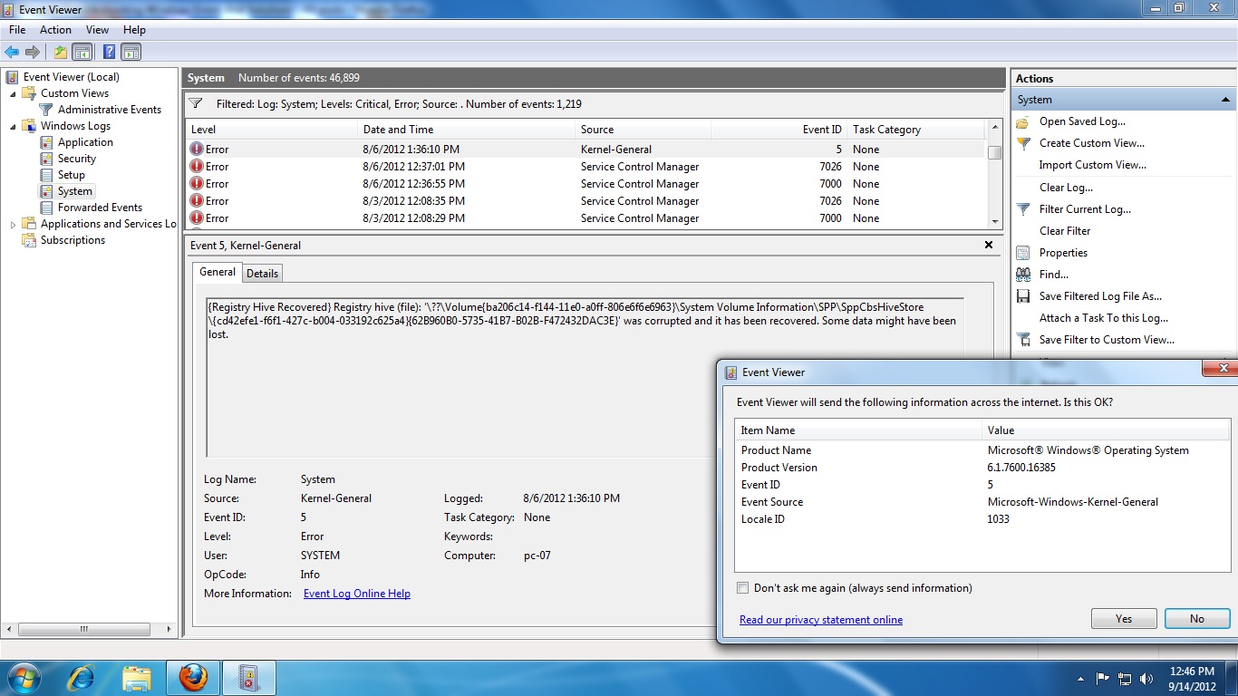Open the Event Log Online Help link
The image size is (1238, 696).
[x=357, y=594]
